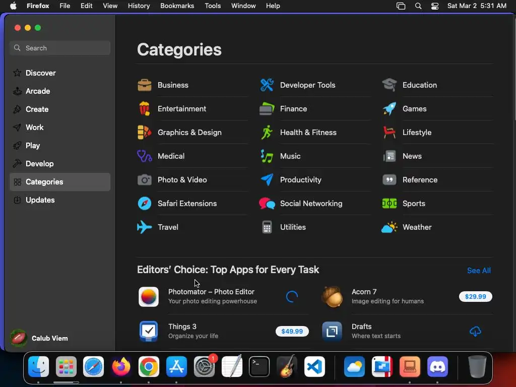Select the Social Networking chat bubbles icon

(267, 204)
